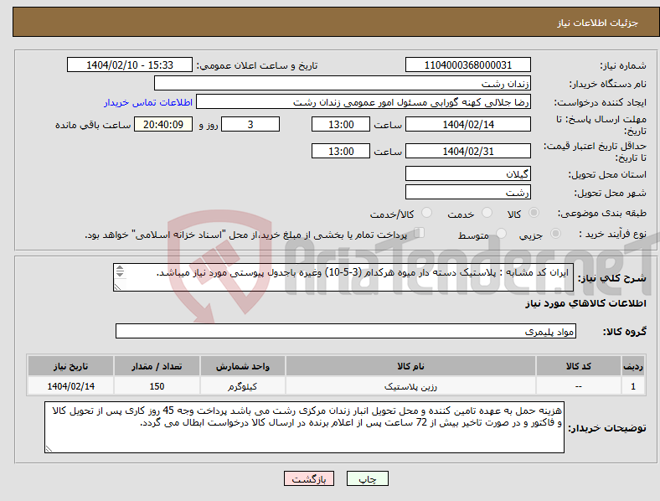
Task: Click the remaining days field showing 3
Action: click(250, 124)
